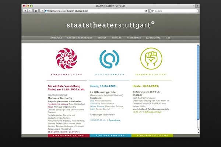Screen dimensions: 221x147
Task: Click 'Heute, 10.04.2009:' blue ballet heading
Action: click(x=103, y=86)
